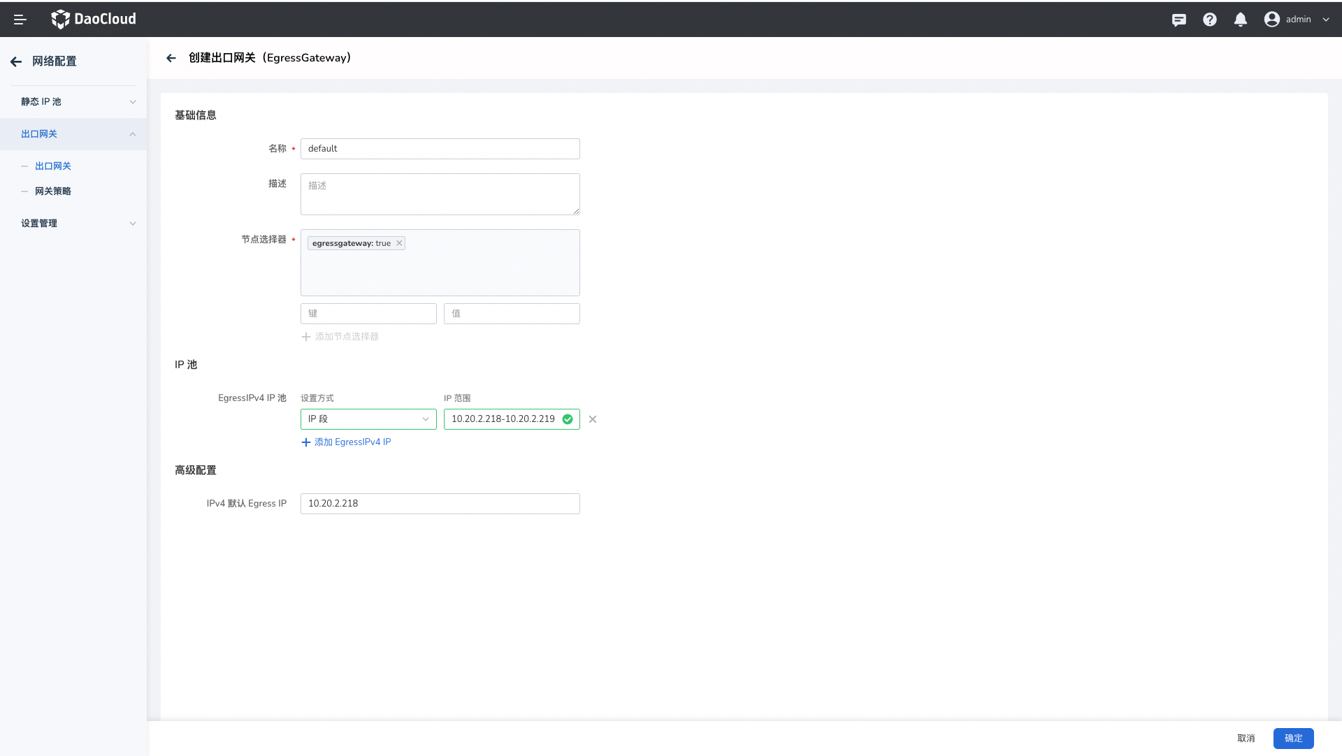Click the admin user avatar icon
Screen dimensions: 1342x756
(x=1271, y=20)
